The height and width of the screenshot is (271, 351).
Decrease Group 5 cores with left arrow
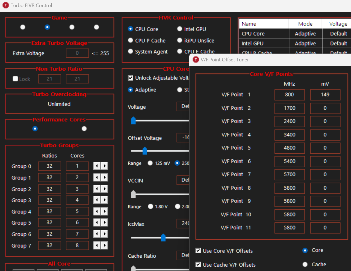point(97,223)
